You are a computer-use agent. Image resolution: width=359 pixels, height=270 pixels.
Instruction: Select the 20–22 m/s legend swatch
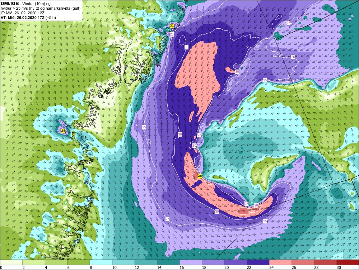[236, 262]
